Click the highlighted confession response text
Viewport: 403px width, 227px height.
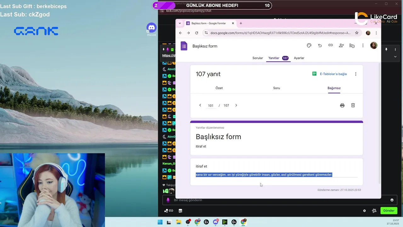(x=264, y=175)
